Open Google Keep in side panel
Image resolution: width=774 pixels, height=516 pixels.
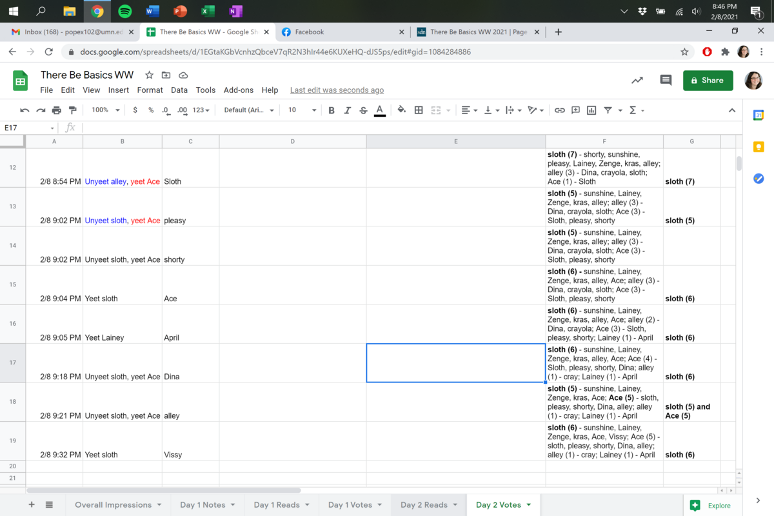759,147
